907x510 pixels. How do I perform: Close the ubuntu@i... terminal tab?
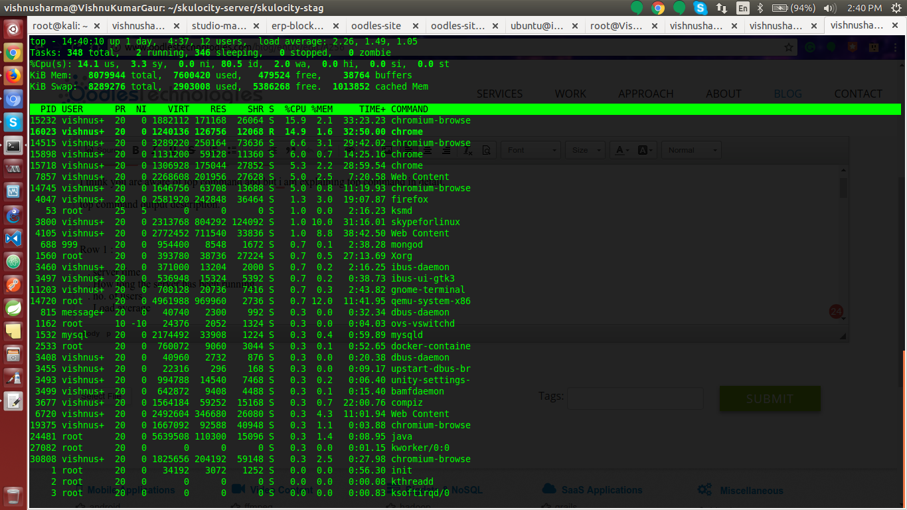click(575, 26)
